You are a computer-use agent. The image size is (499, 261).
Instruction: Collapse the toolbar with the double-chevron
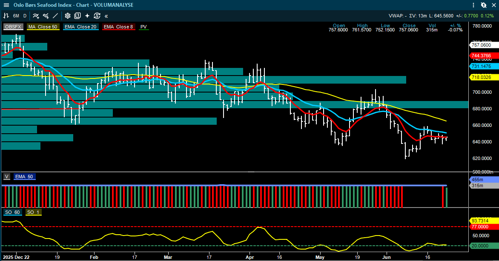click(106, 16)
